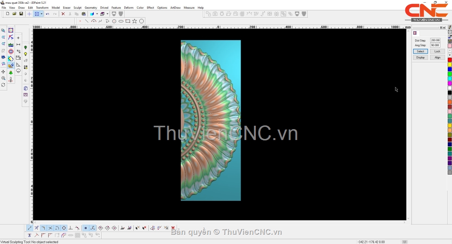Image resolution: width=452 pixels, height=244 pixels.
Task: Open the Measure menu
Action: pos(189,8)
